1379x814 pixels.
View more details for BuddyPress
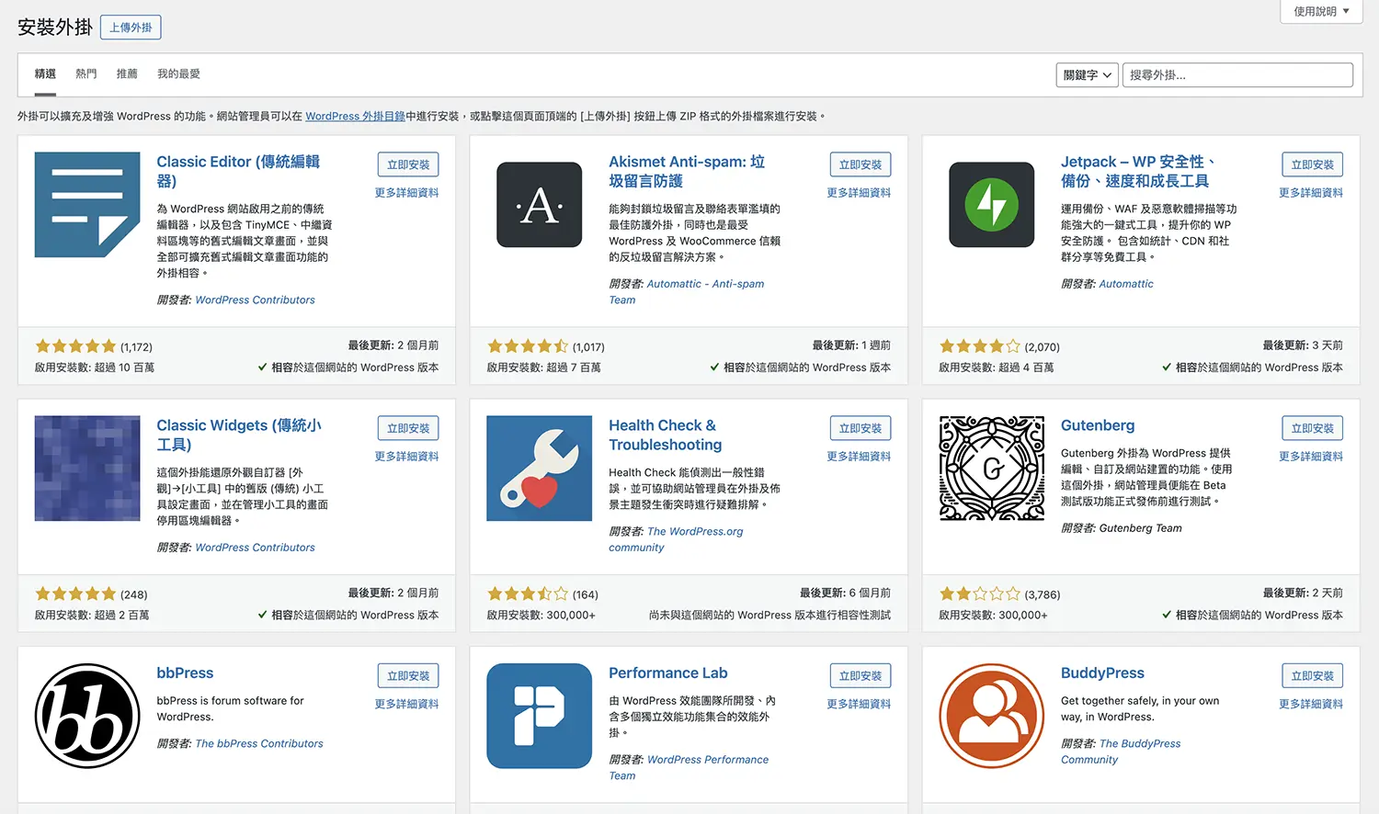click(x=1311, y=704)
